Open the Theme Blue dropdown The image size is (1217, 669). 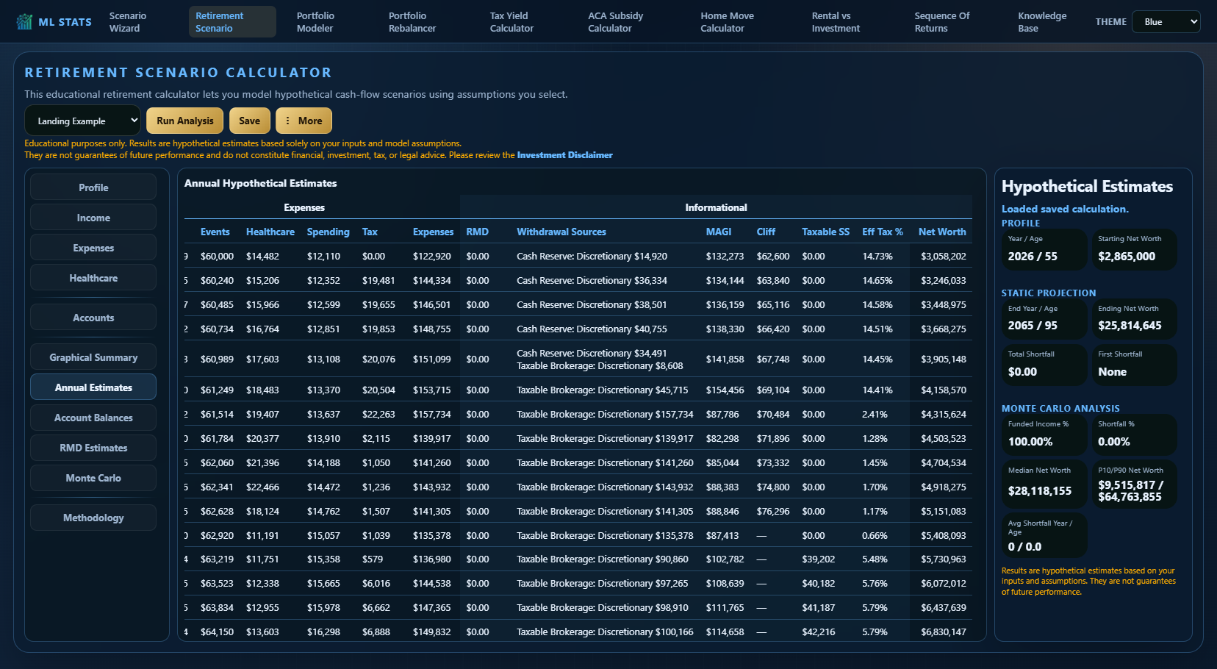tap(1166, 22)
